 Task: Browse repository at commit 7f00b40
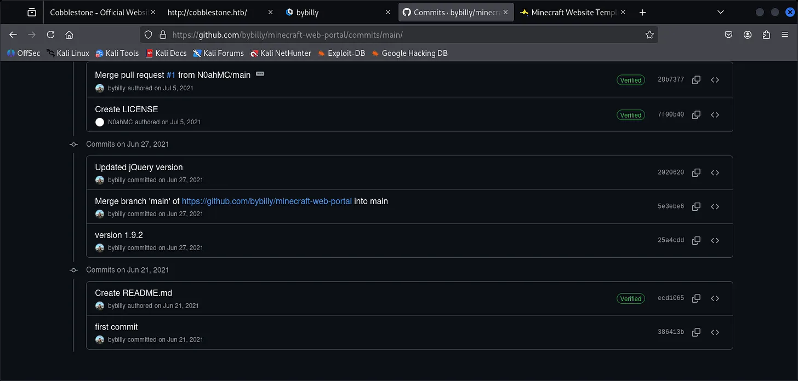point(715,115)
